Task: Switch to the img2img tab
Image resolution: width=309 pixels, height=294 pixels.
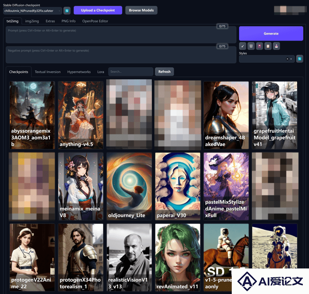Action: [x=32, y=21]
